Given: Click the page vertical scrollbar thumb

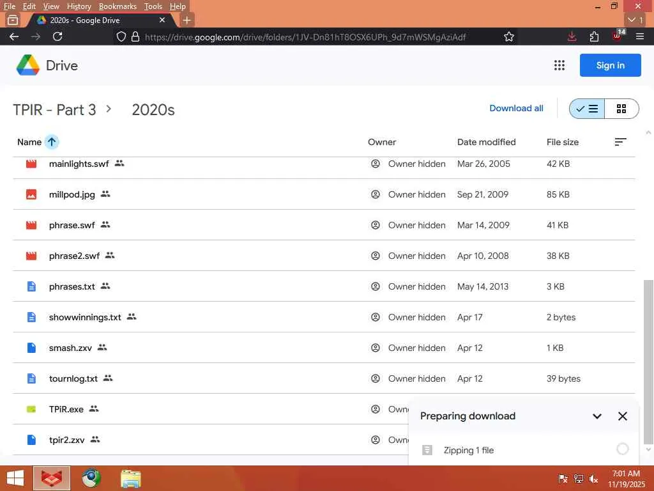Looking at the screenshot, I should coord(648,362).
